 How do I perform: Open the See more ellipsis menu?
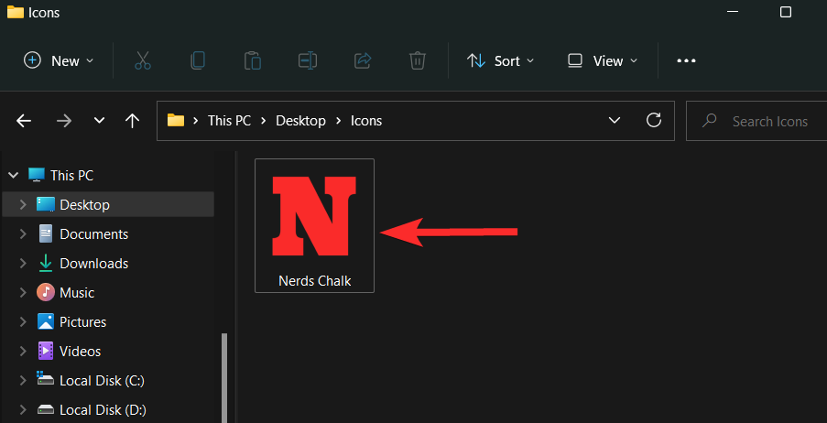[686, 61]
